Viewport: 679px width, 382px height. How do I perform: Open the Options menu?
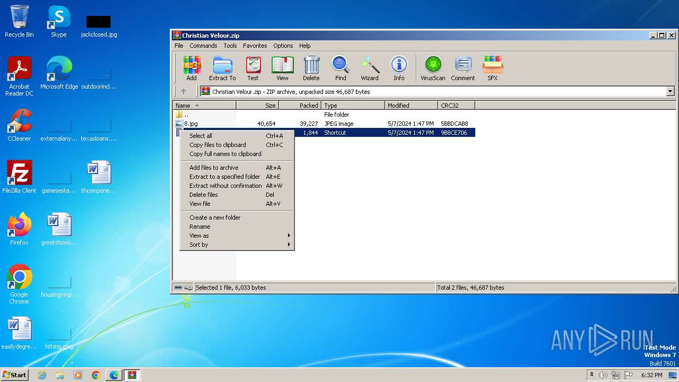click(x=283, y=46)
